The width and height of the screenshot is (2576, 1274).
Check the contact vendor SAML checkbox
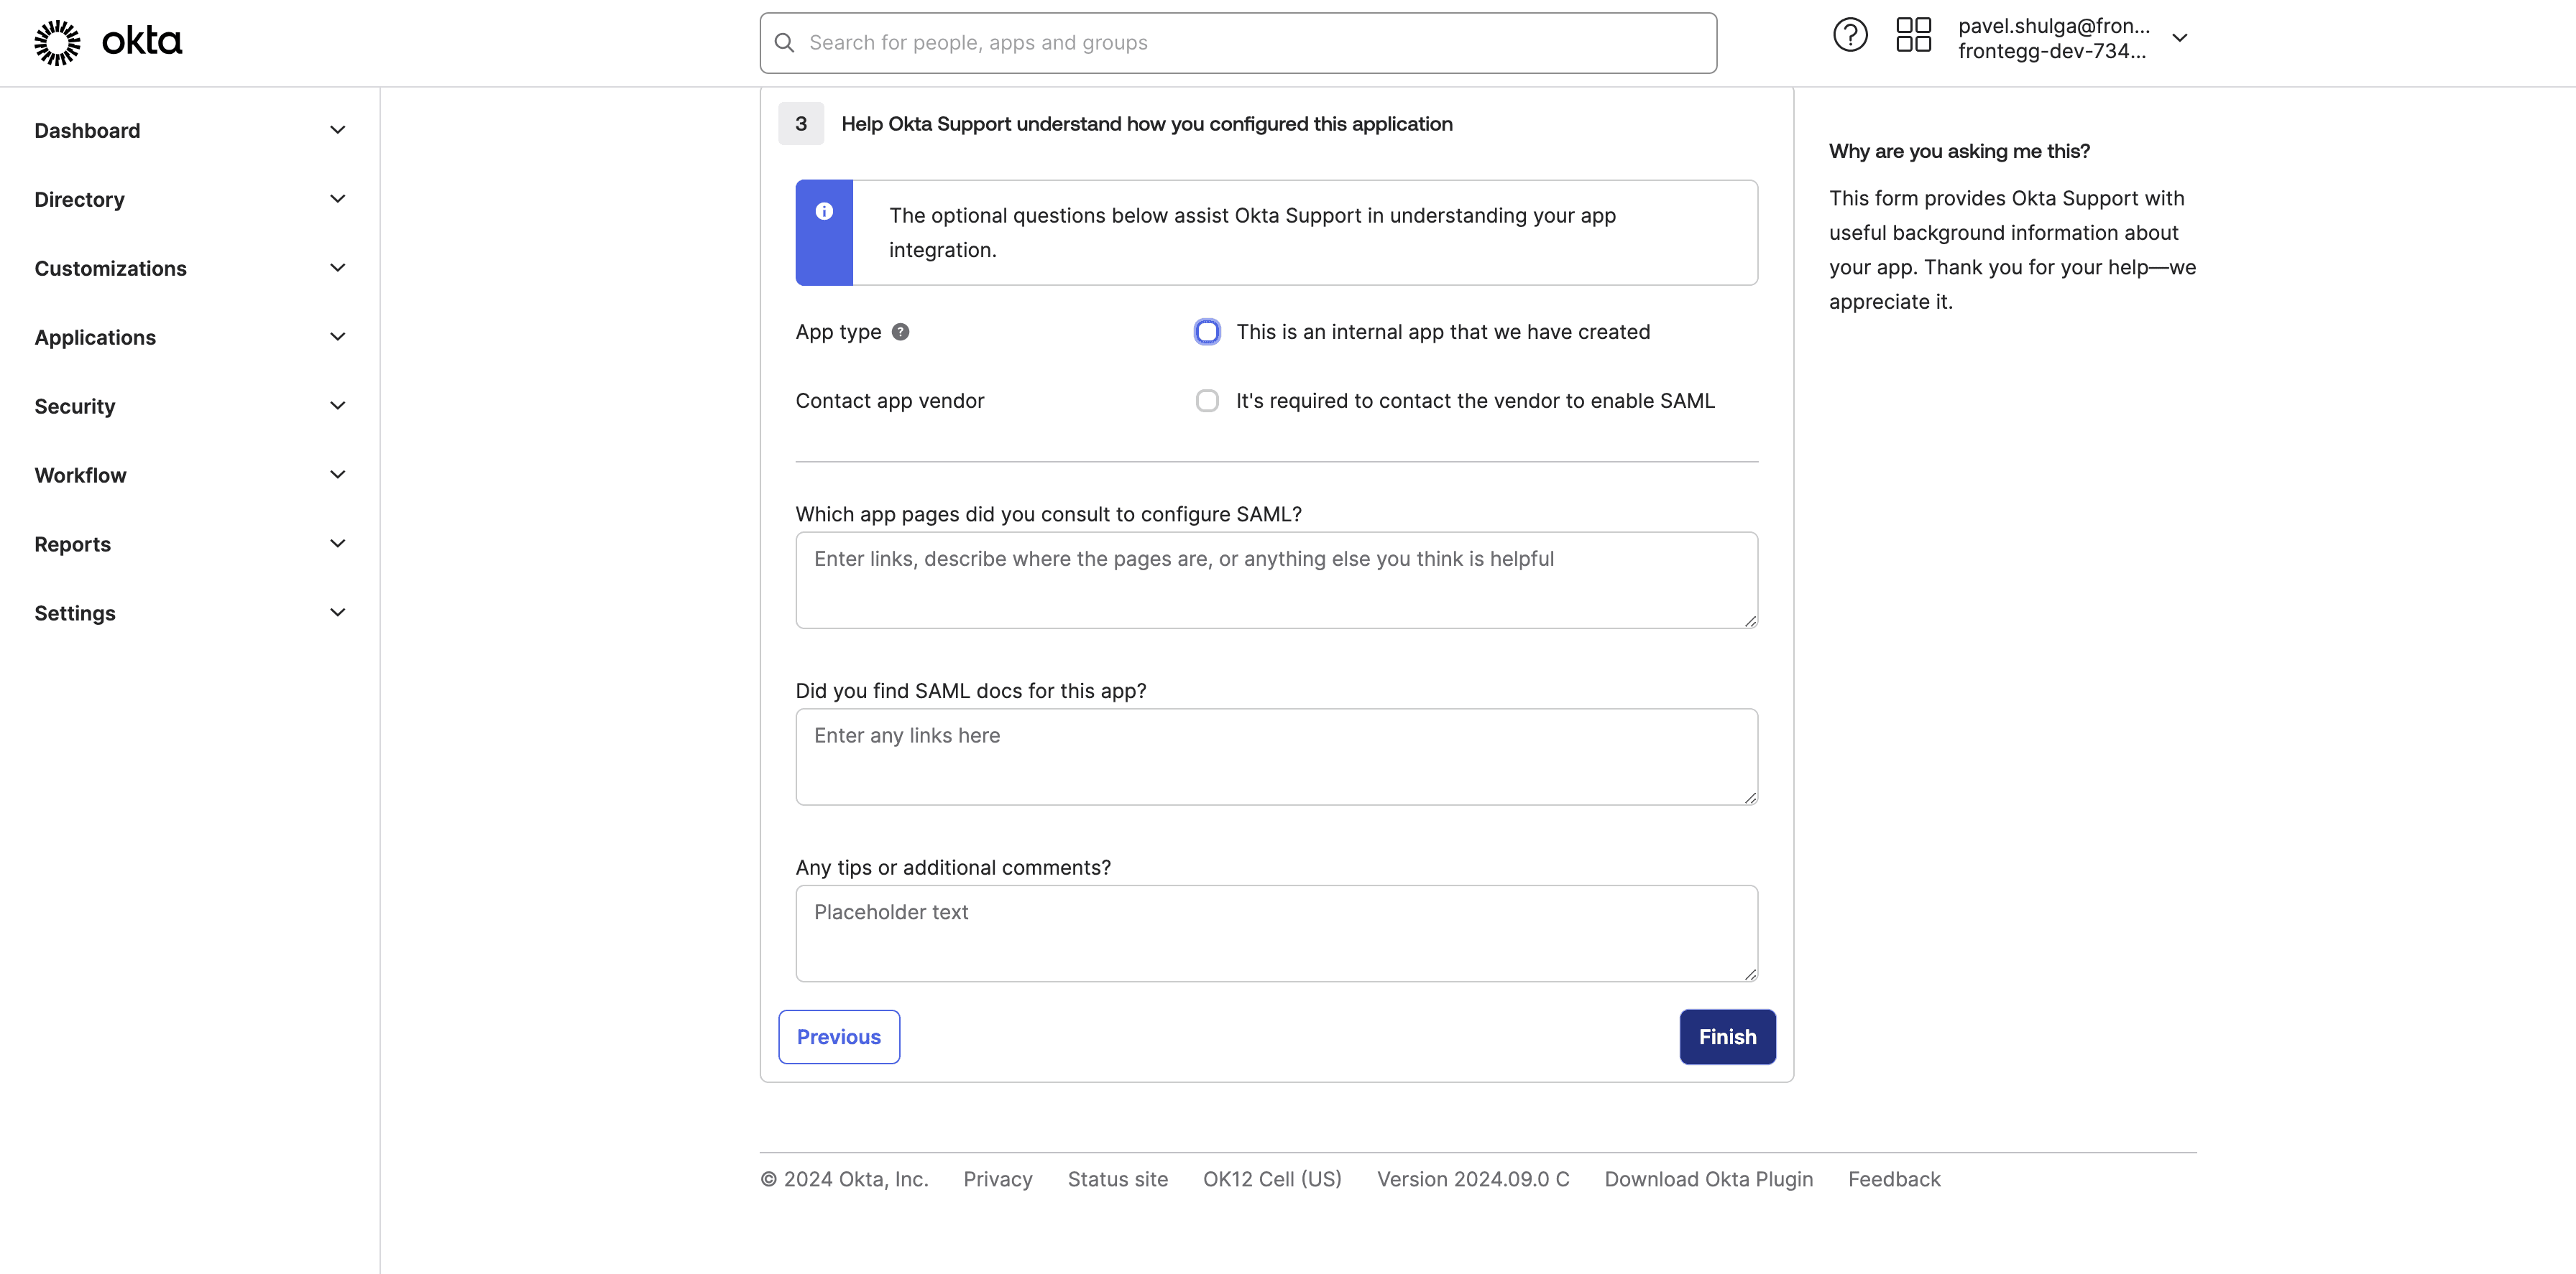point(1207,401)
